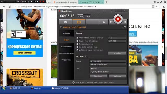Image resolution: width=167 pixels, height=94 pixels.
Task: Click the Bandicam logo in title bar
Action: tap(59, 11)
